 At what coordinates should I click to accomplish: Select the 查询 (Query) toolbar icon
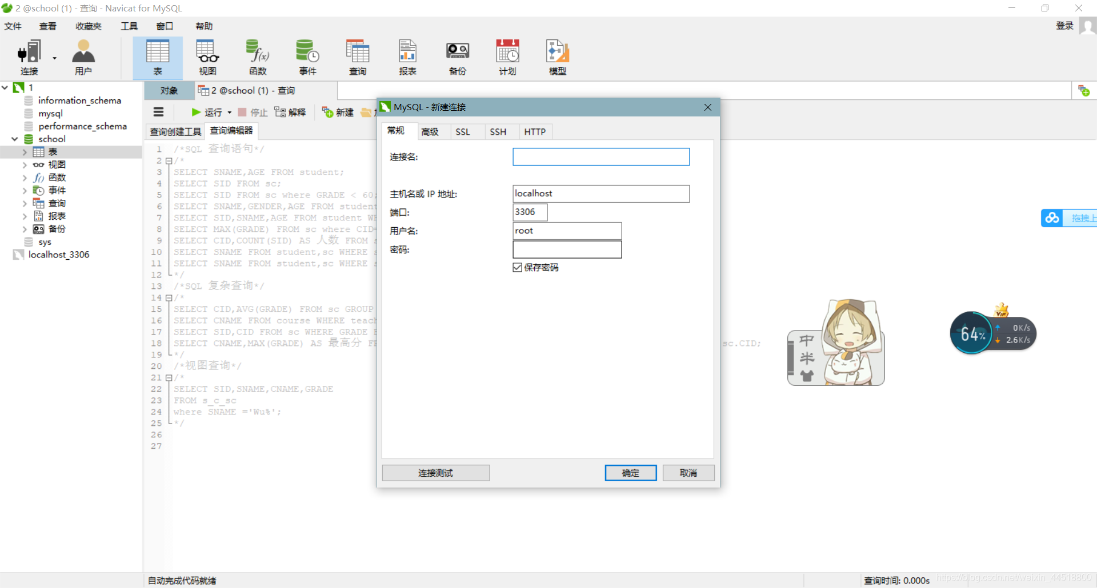tap(358, 57)
